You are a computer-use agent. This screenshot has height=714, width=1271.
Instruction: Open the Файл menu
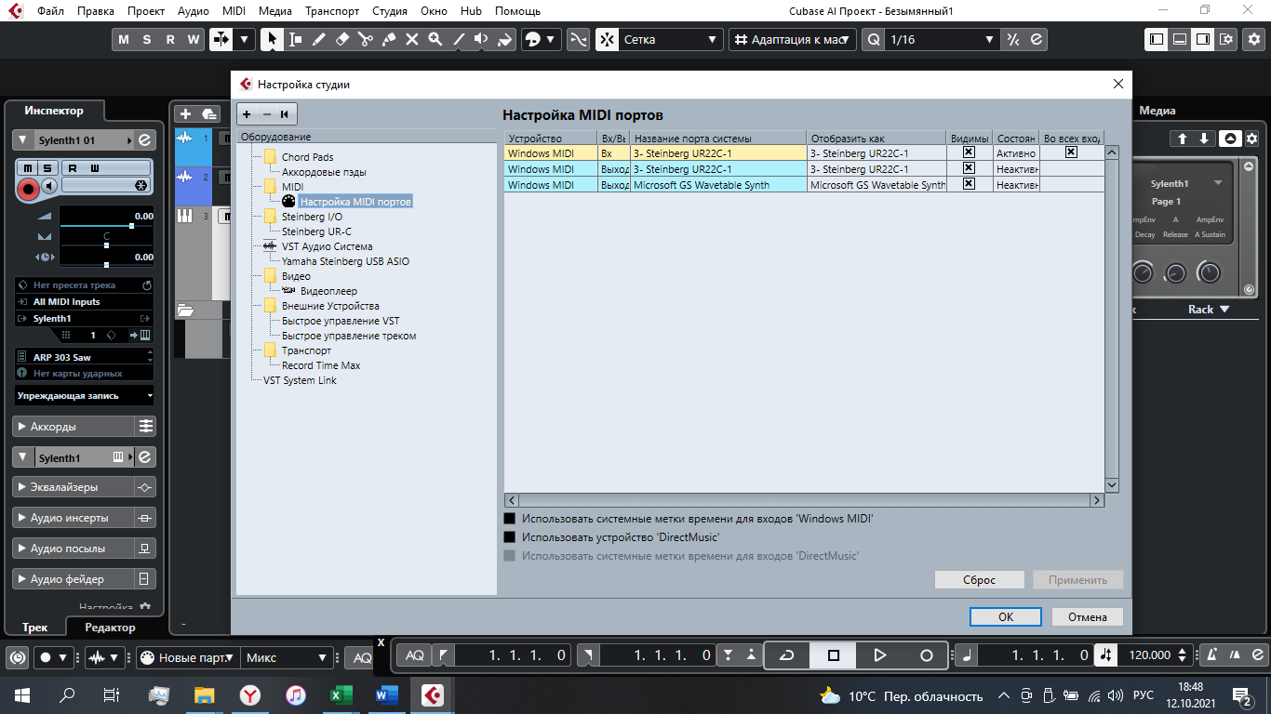pyautogui.click(x=51, y=11)
